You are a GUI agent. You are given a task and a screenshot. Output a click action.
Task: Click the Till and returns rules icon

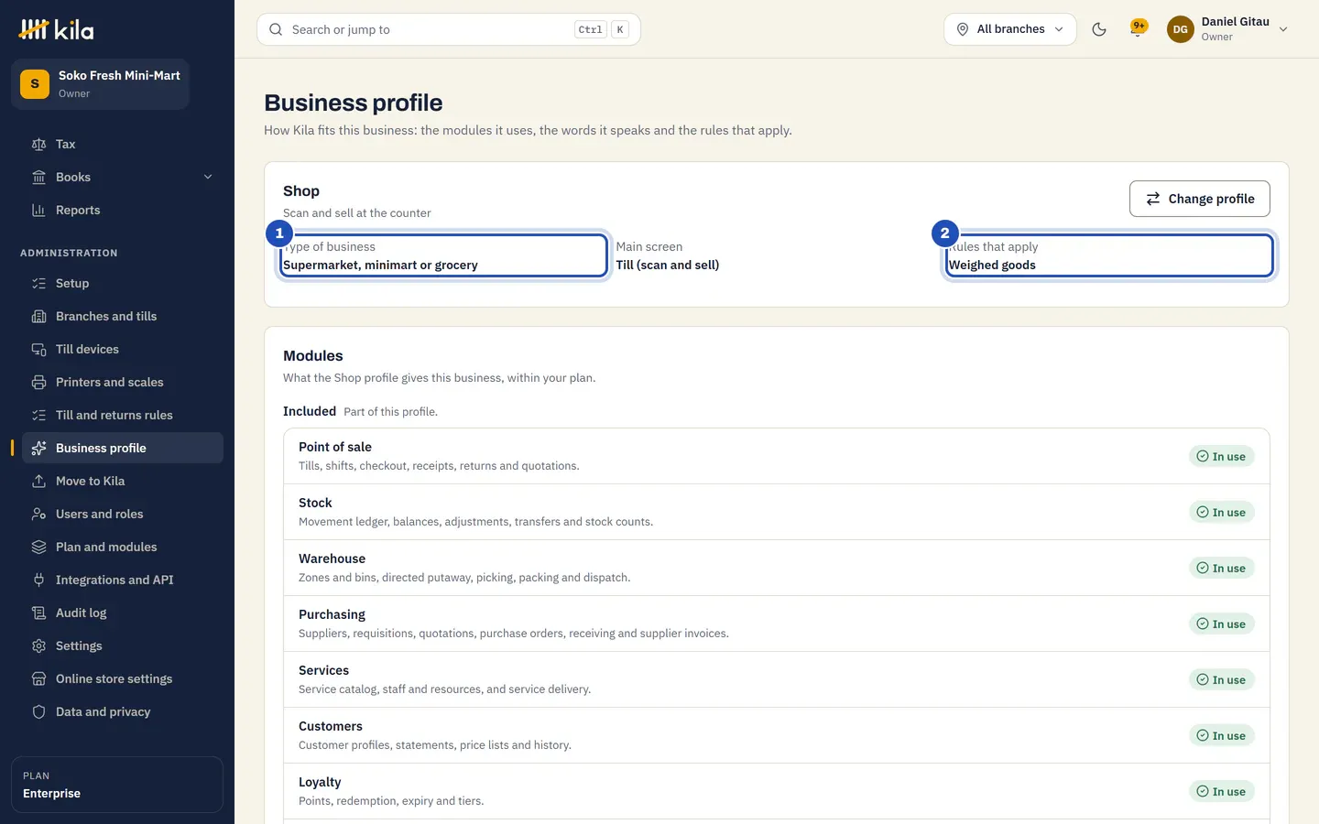[x=38, y=415]
